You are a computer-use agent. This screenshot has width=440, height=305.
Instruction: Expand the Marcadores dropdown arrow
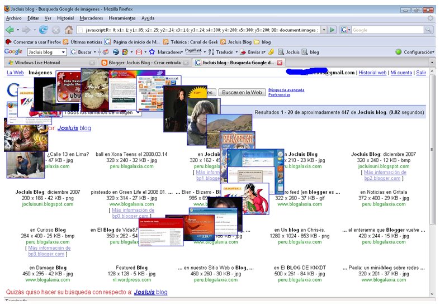182,52
